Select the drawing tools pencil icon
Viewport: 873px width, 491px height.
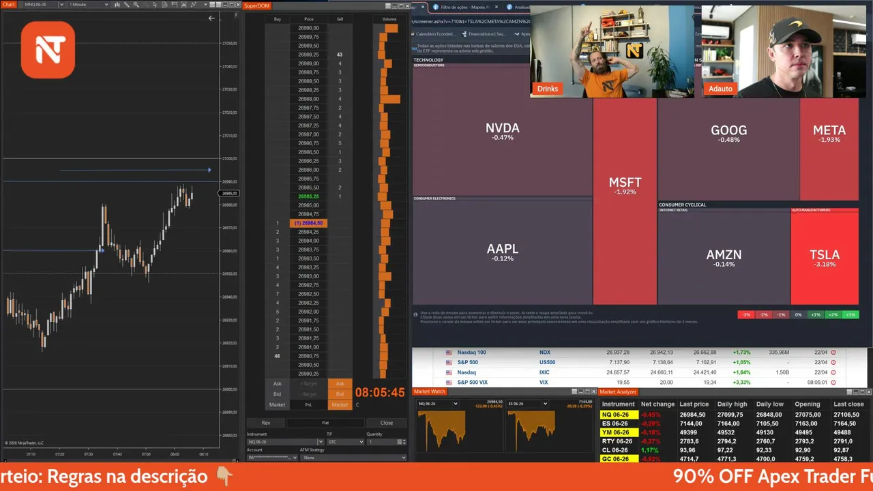[127, 5]
